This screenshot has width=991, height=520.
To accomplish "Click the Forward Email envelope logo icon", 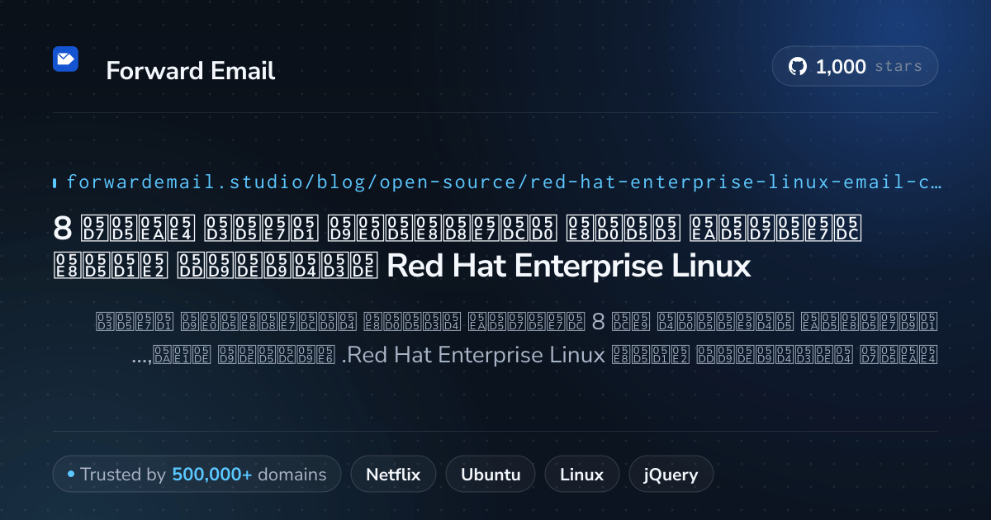I will click(65, 59).
